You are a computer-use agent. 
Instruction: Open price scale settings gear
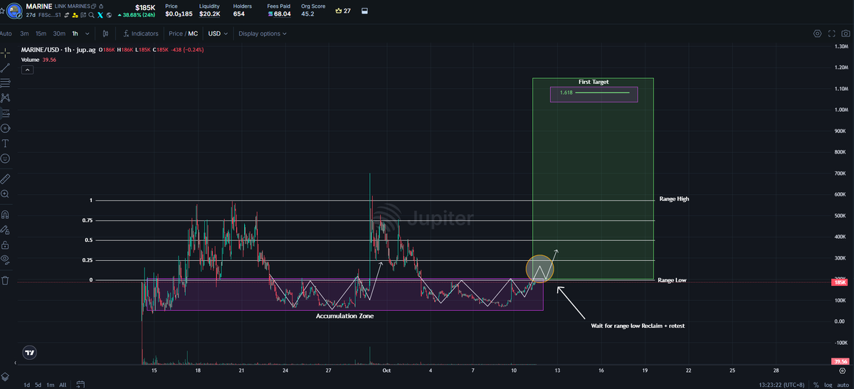pyautogui.click(x=842, y=371)
